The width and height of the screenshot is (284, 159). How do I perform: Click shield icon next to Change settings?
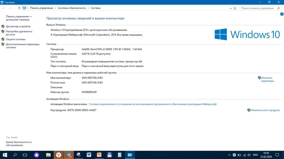(260, 78)
